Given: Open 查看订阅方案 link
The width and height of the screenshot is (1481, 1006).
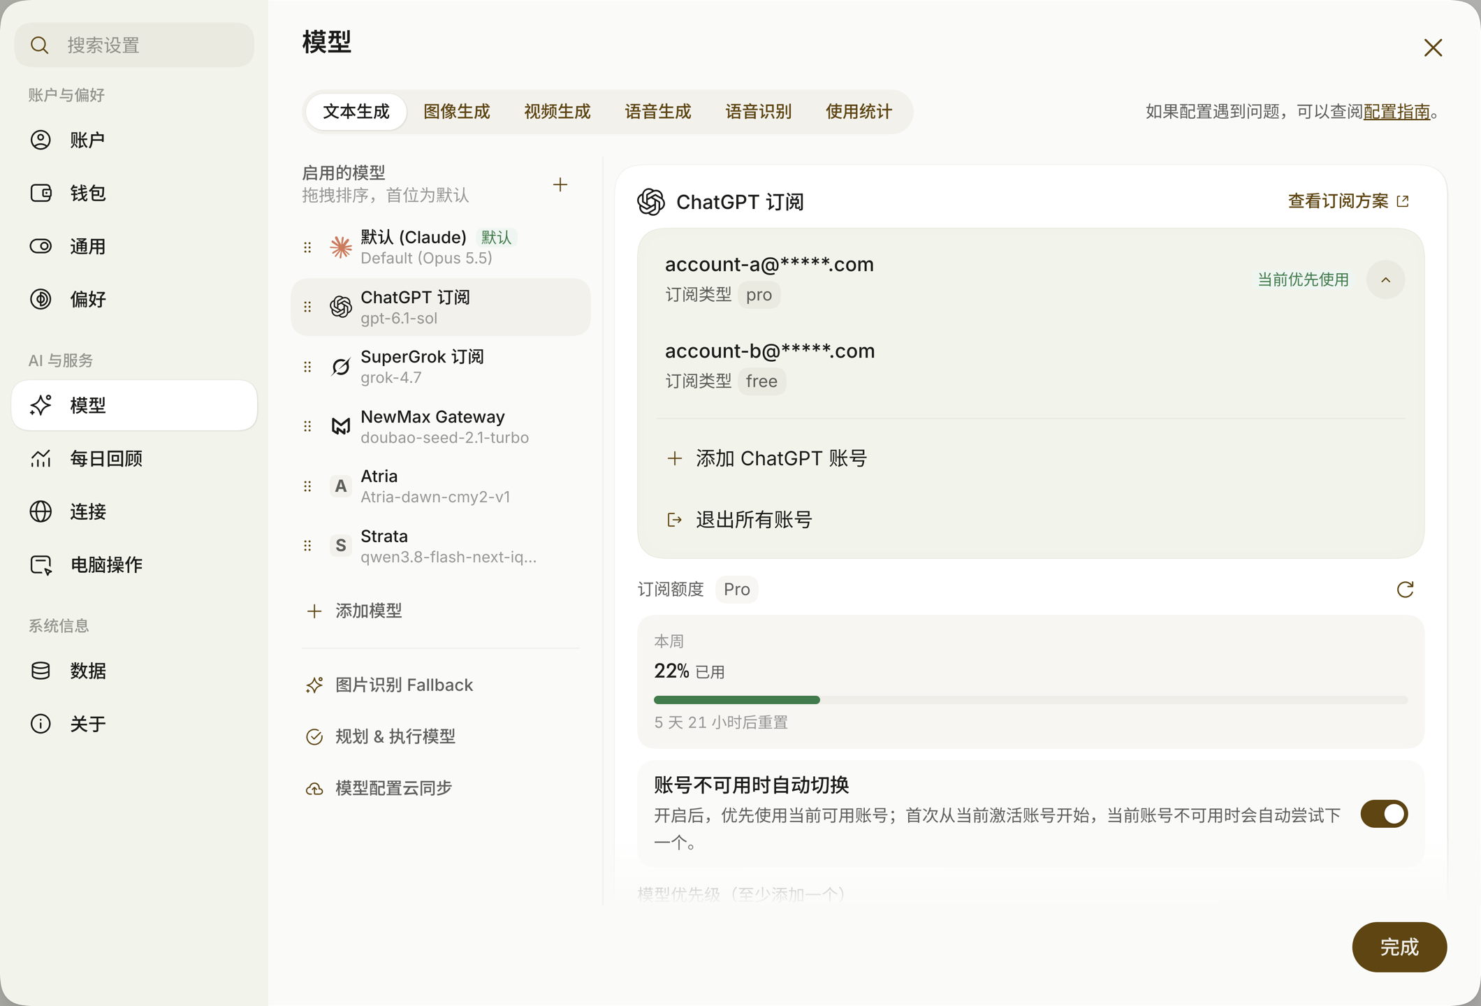Looking at the screenshot, I should [1348, 201].
